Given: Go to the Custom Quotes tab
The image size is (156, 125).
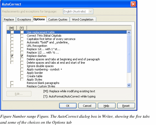Looking at the screenshot, I should [x=58, y=19].
